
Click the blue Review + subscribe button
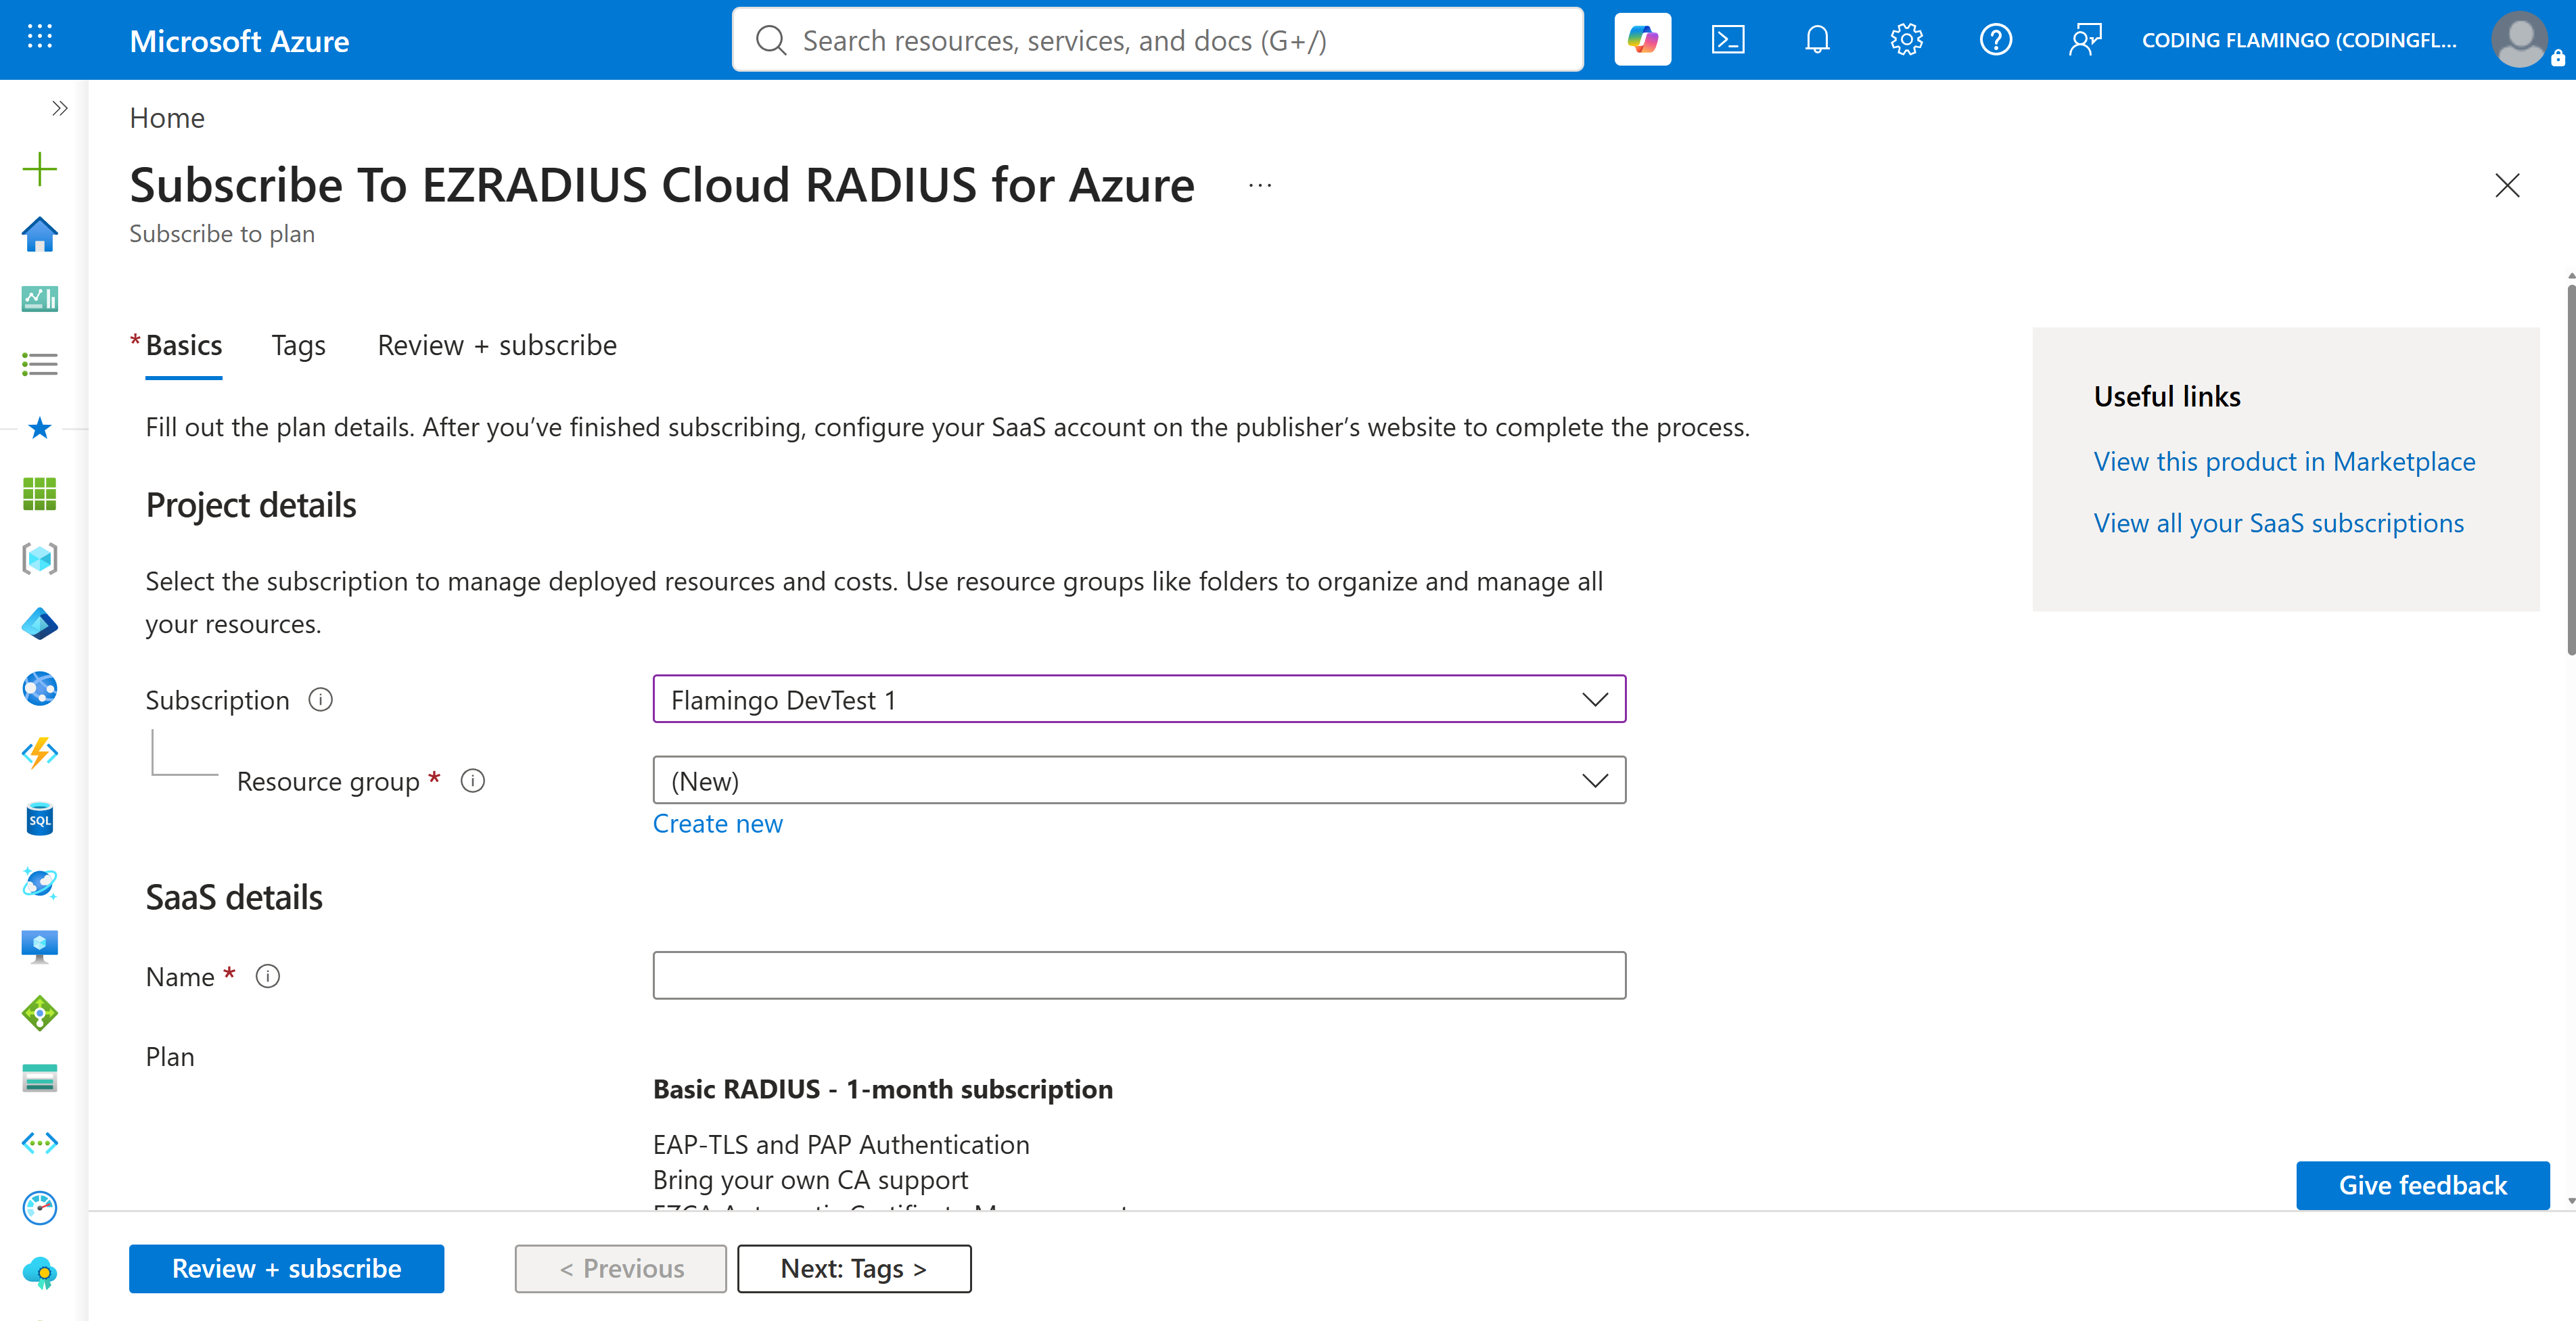(286, 1268)
